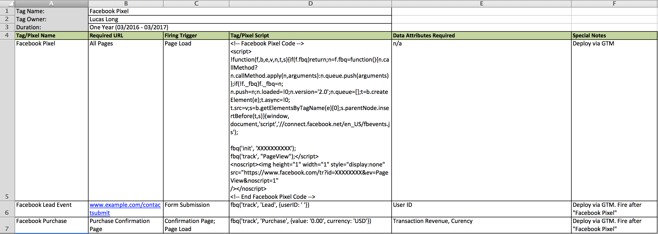Select column B header

[126, 3]
